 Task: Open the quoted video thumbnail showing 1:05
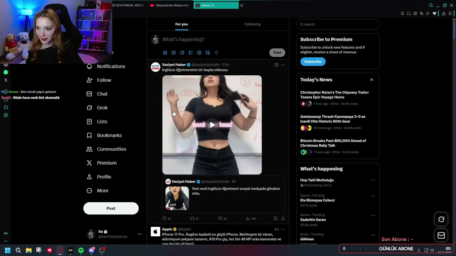177,198
